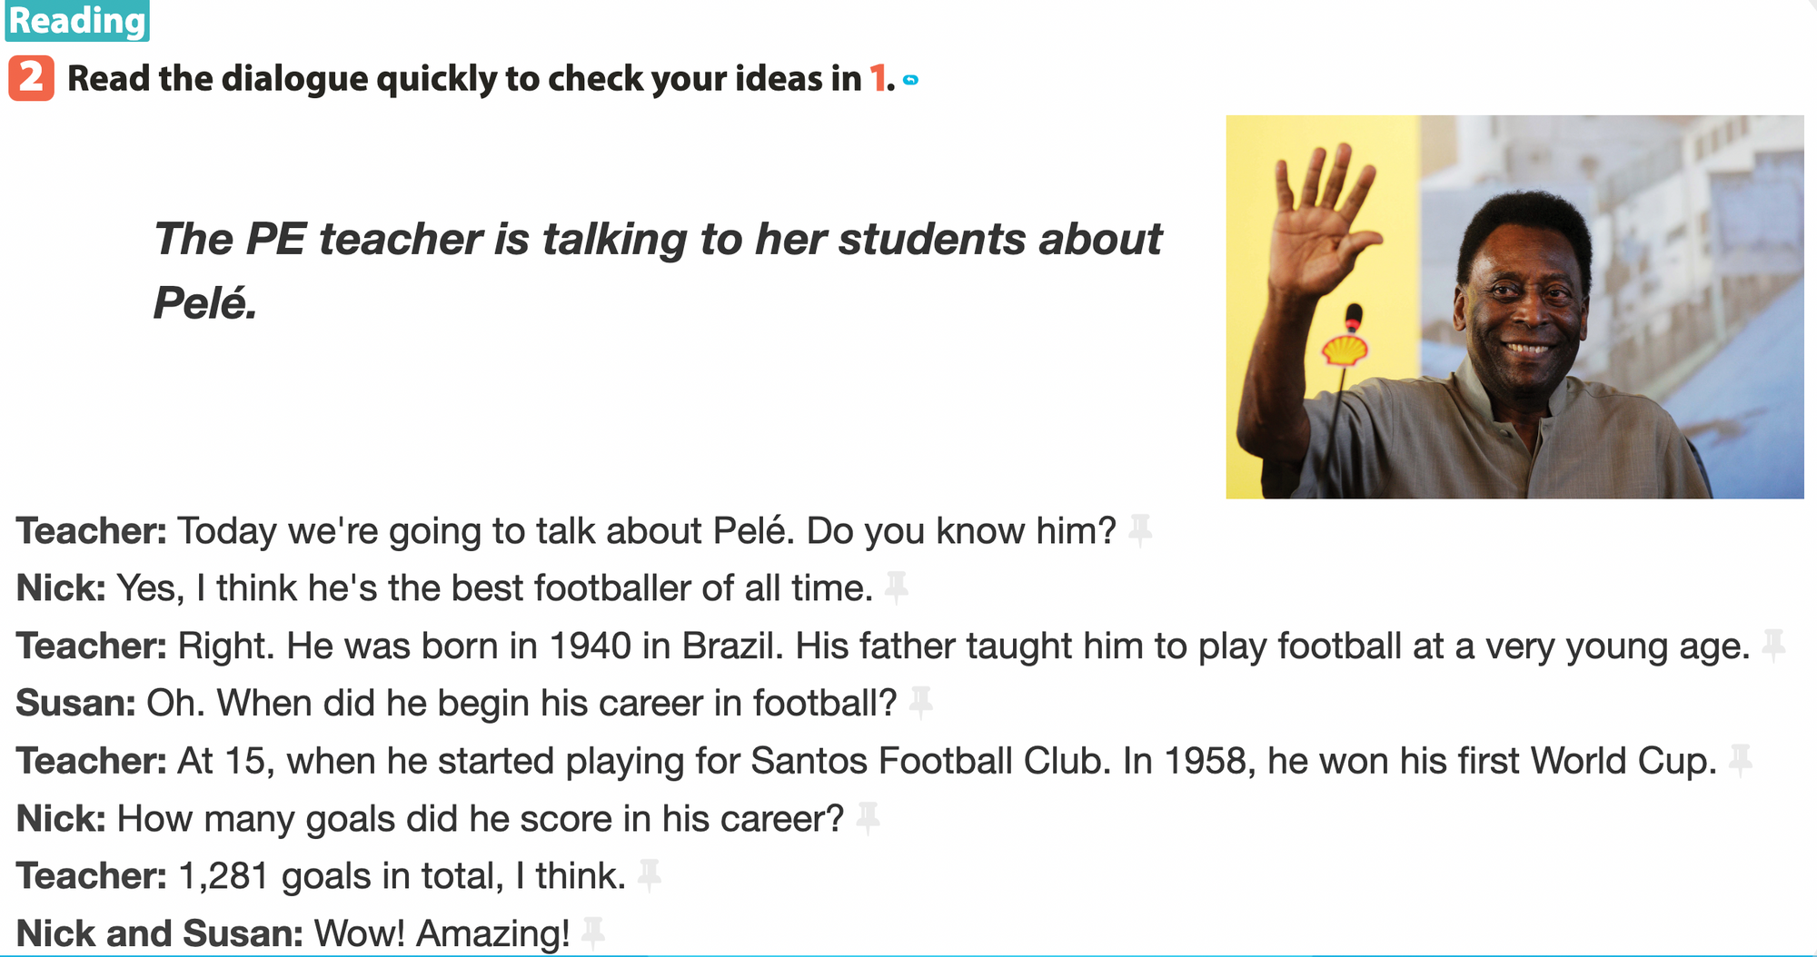Open the photo of the man waving
This screenshot has width=1817, height=957.
[1514, 306]
